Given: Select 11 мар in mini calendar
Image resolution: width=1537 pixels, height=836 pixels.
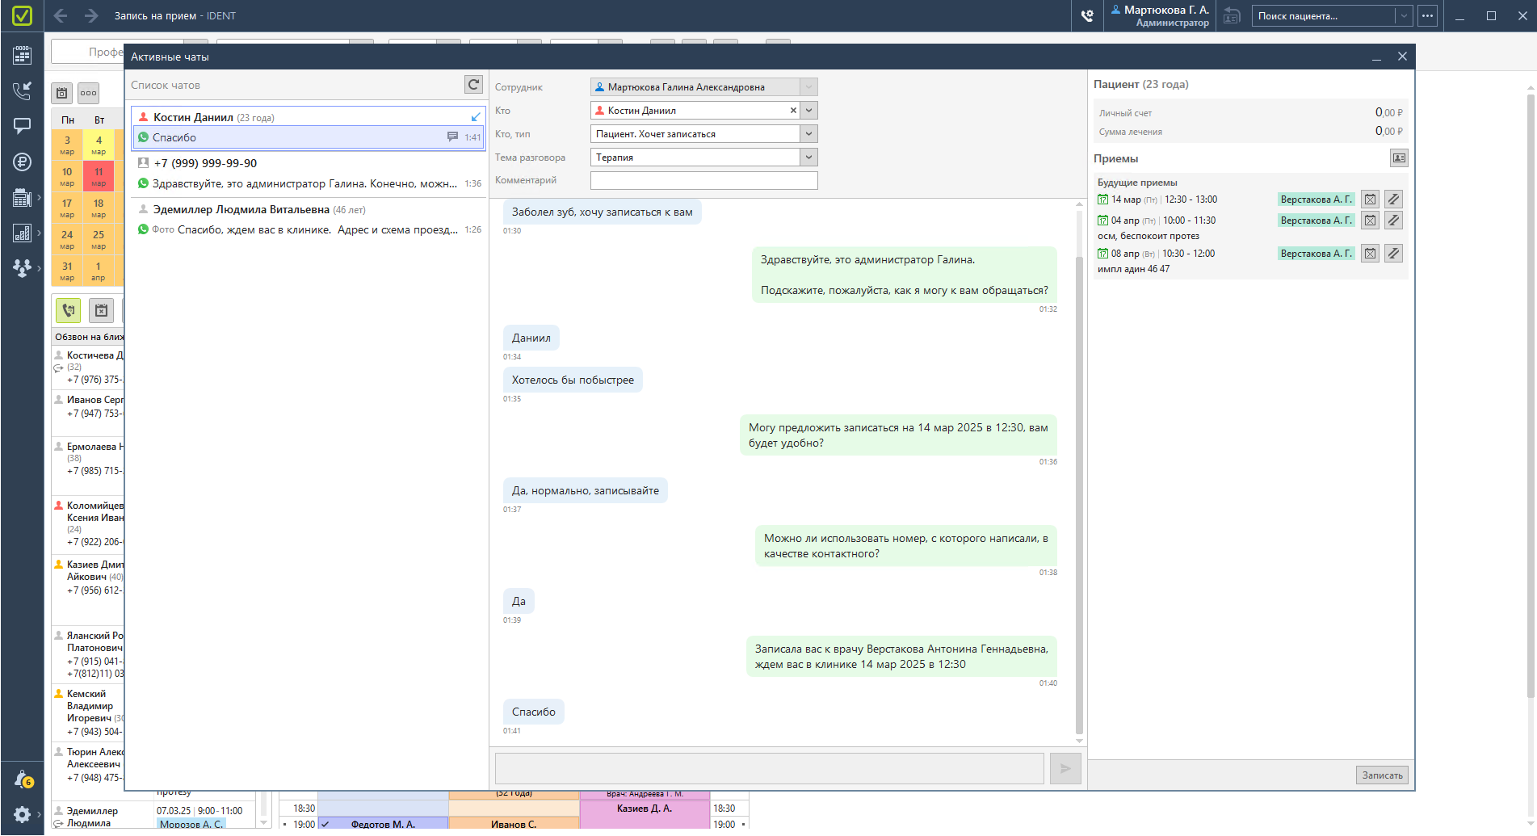Looking at the screenshot, I should tap(99, 176).
